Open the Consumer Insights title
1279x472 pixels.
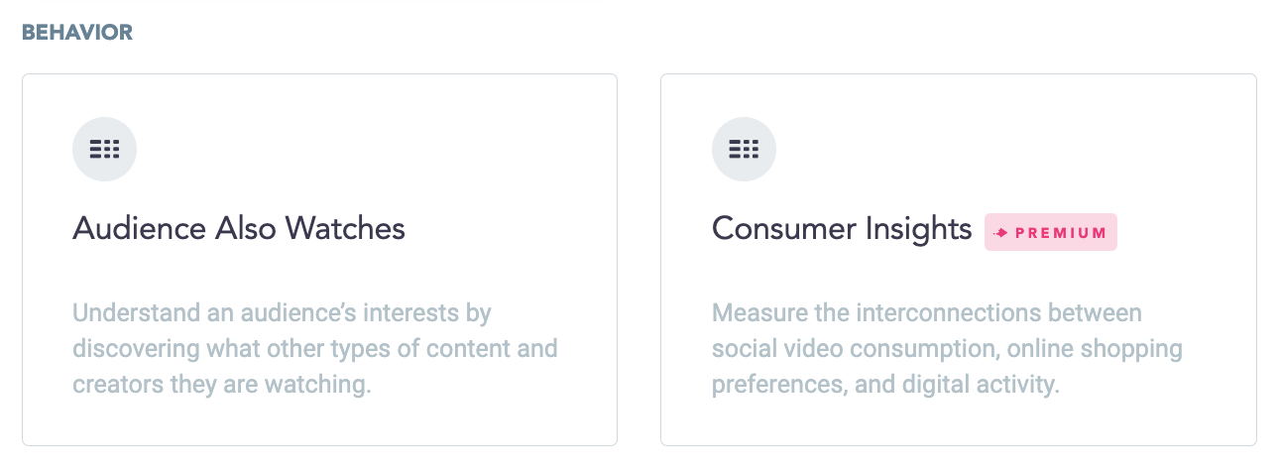(842, 229)
